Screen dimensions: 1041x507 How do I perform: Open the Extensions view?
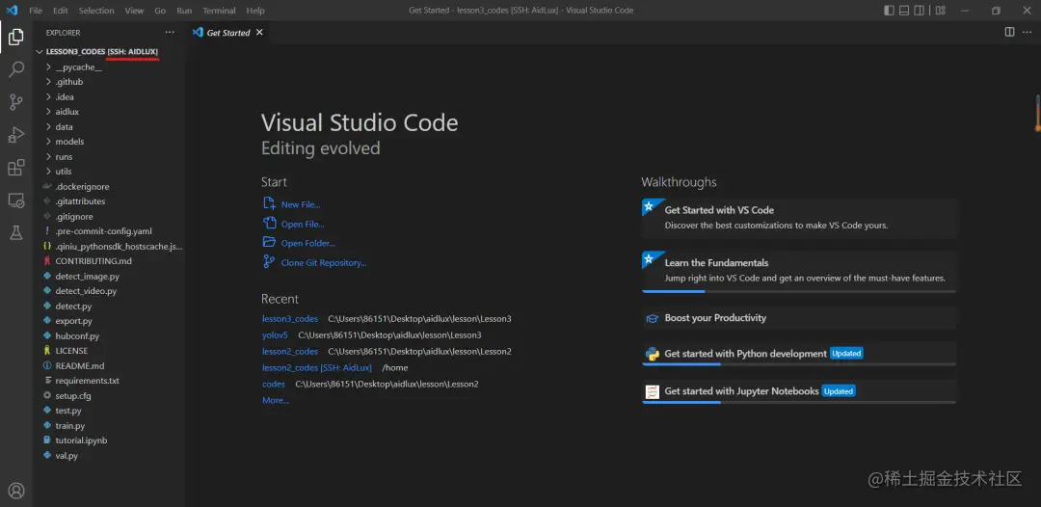tap(16, 167)
